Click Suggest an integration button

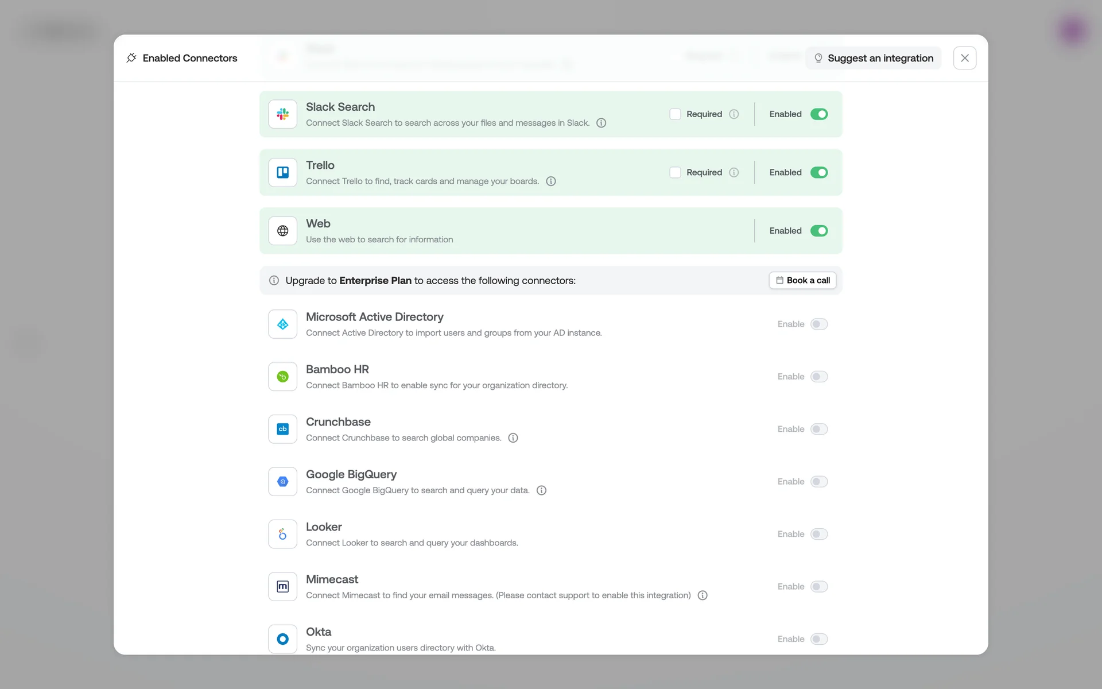[874, 58]
